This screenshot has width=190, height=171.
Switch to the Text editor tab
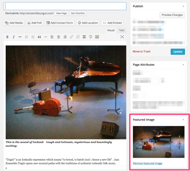coord(122,30)
